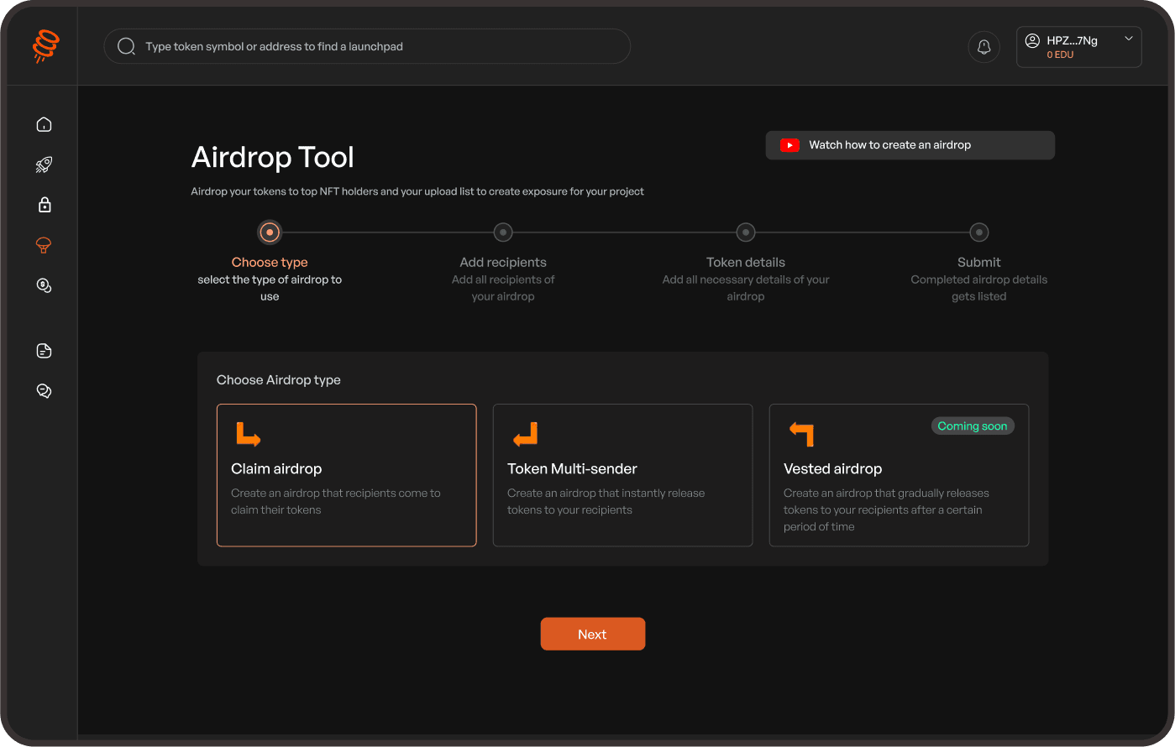
Task: Select the Submit step in the progress bar
Action: [978, 232]
